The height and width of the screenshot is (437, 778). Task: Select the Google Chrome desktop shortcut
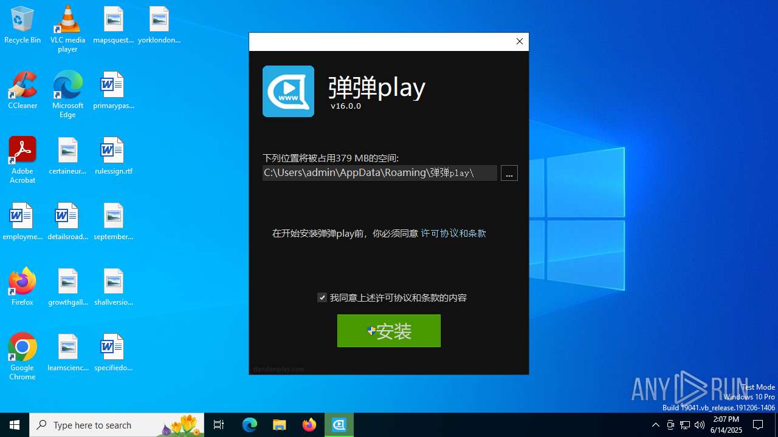tap(22, 357)
